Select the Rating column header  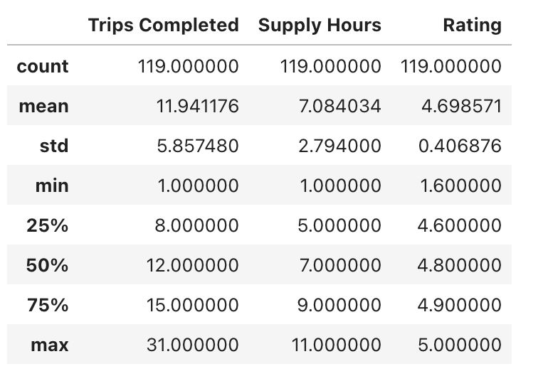(x=472, y=25)
